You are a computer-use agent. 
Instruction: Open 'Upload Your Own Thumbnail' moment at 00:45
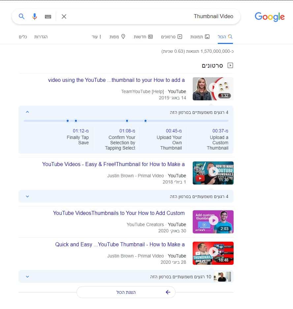point(169,139)
